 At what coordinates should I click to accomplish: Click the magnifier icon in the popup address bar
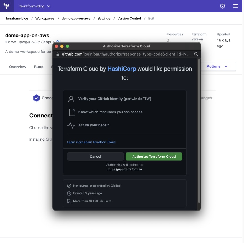tap(196, 54)
